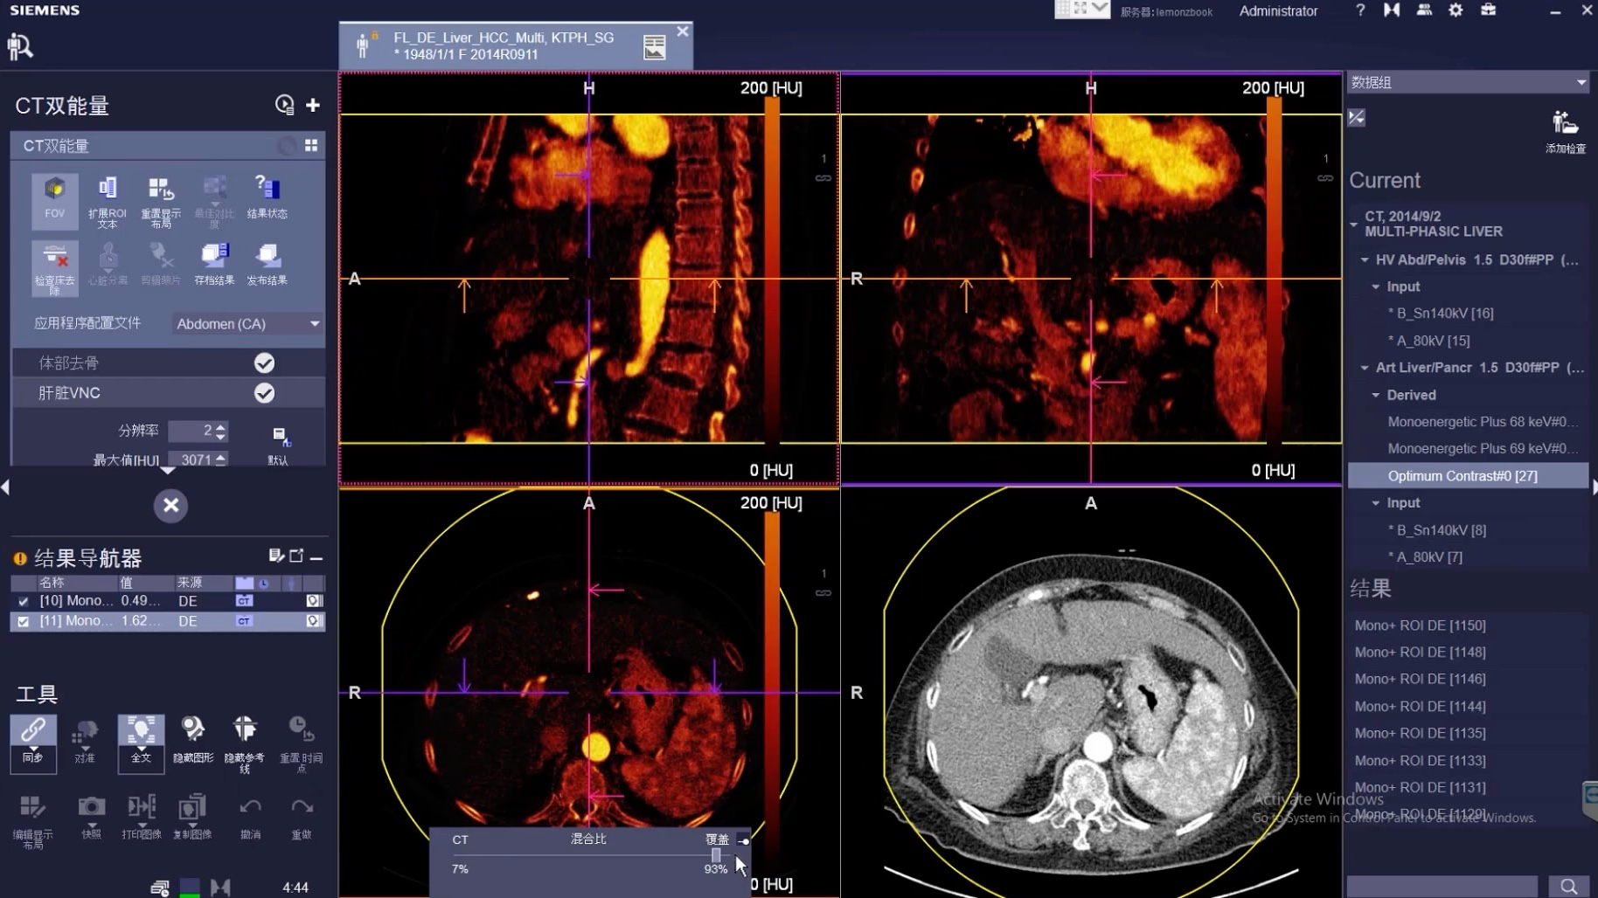
Task: Click the round X close button
Action: pos(170,506)
